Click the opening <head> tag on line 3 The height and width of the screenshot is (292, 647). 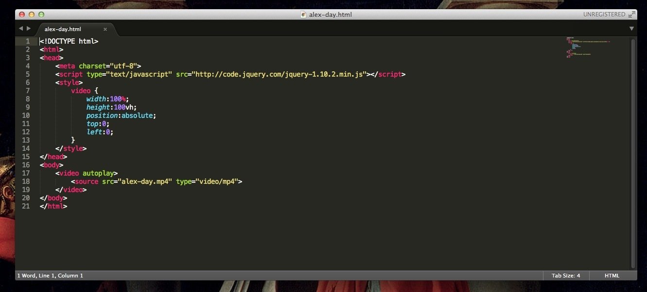[52, 58]
